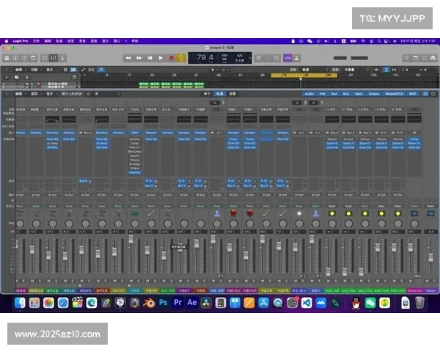
Task: Open the 文件 menu in menu bar
Action: 37,41
